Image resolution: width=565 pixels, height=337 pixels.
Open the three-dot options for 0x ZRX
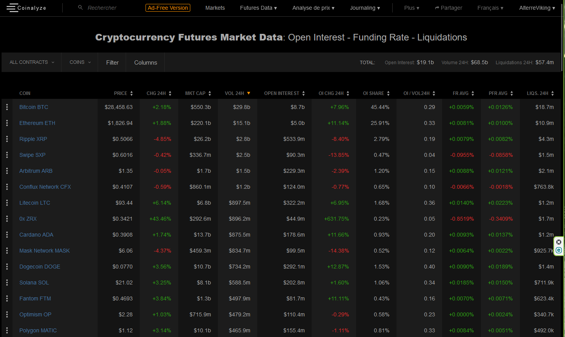pyautogui.click(x=7, y=219)
